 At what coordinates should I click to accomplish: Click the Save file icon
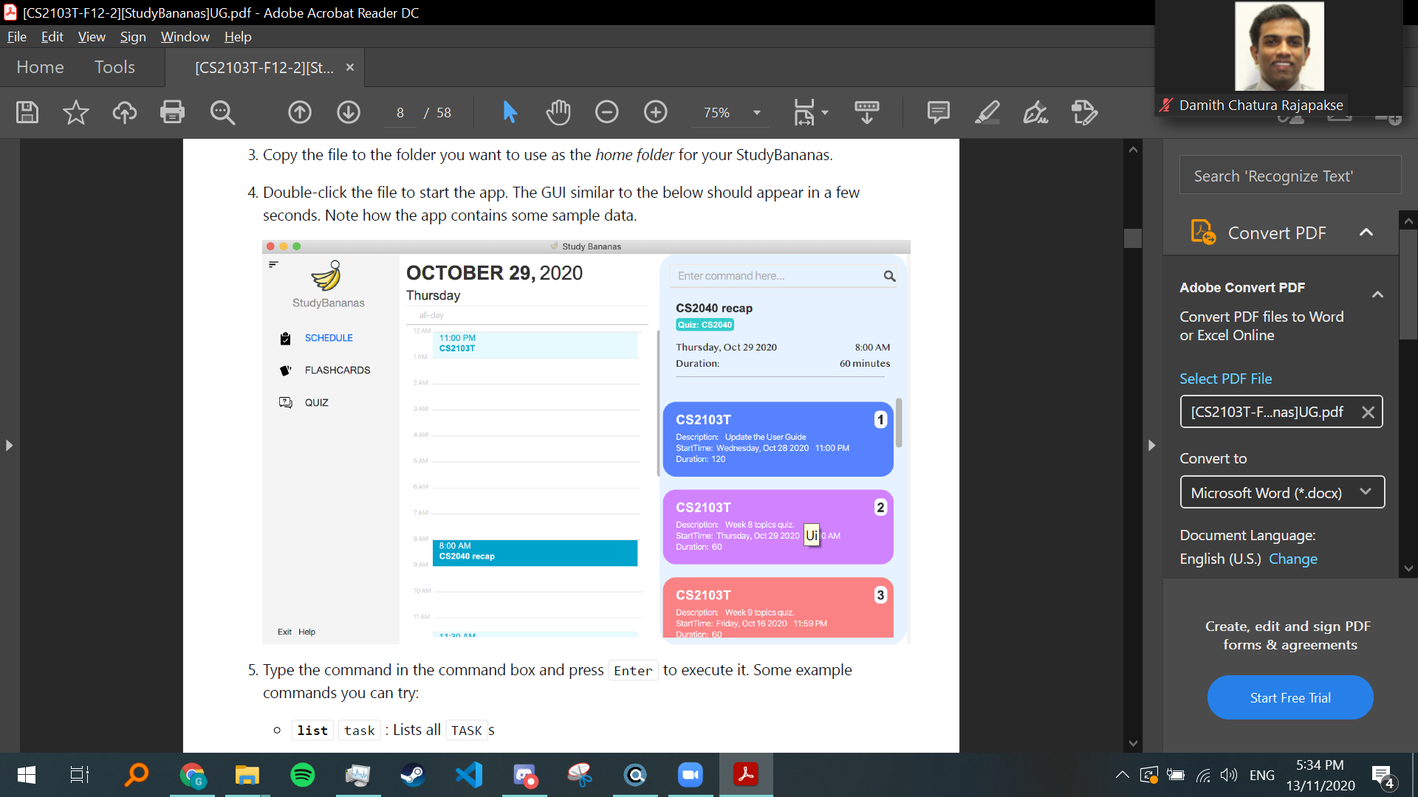tap(27, 112)
